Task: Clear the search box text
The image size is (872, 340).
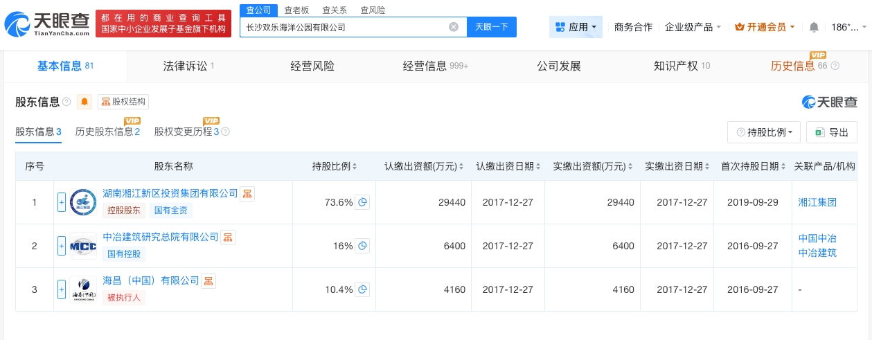Action: click(x=454, y=27)
